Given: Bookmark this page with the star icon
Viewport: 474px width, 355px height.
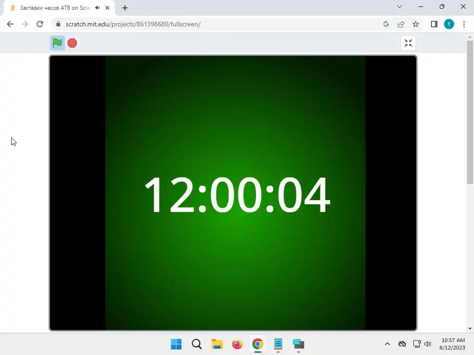Looking at the screenshot, I should (x=416, y=24).
